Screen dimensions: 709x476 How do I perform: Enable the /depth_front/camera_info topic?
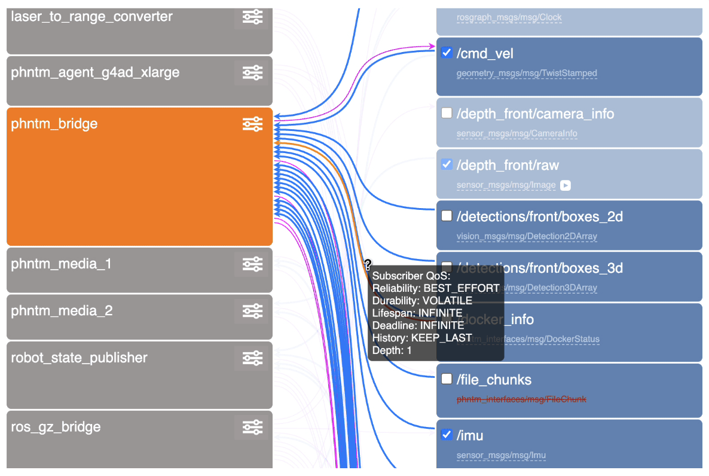(x=447, y=112)
